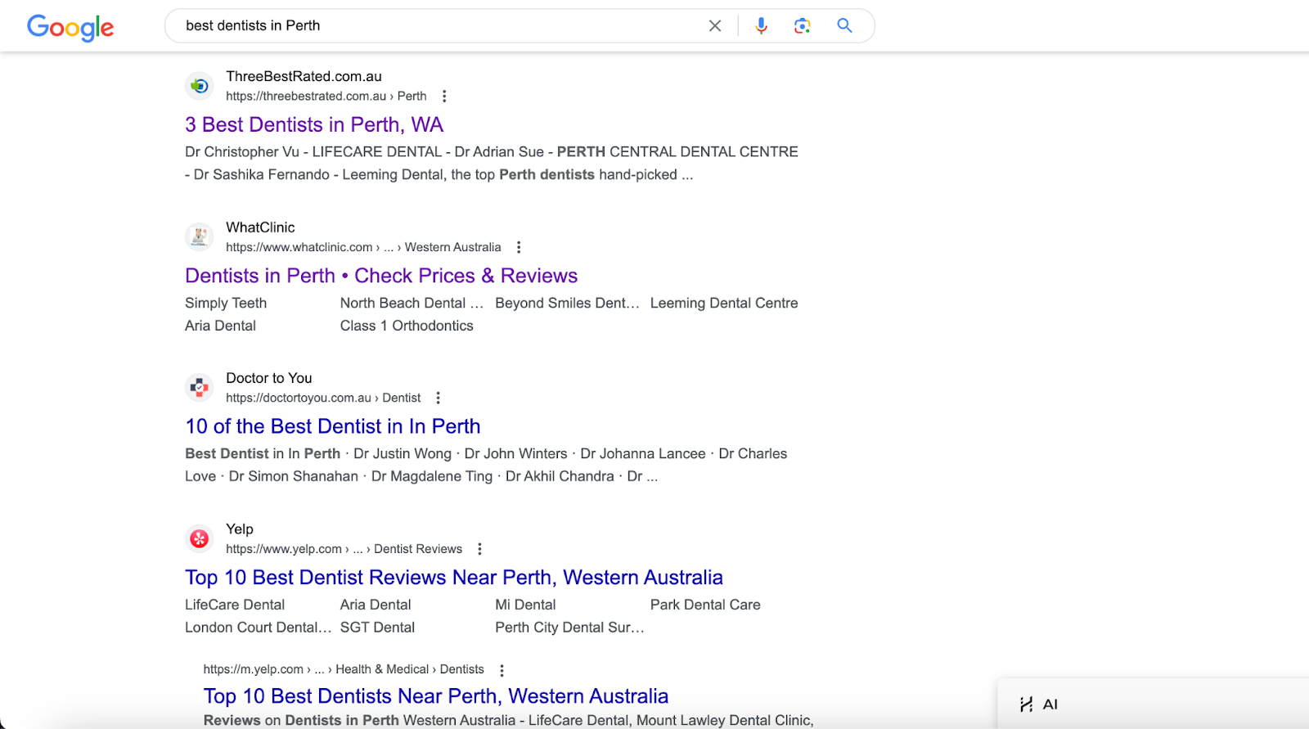Click the www.yelp.com Dentist Reviews breadcrumb
The height and width of the screenshot is (729, 1309).
pos(344,549)
